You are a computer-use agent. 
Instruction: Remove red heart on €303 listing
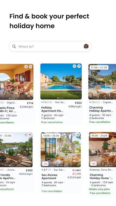(30, 135)
